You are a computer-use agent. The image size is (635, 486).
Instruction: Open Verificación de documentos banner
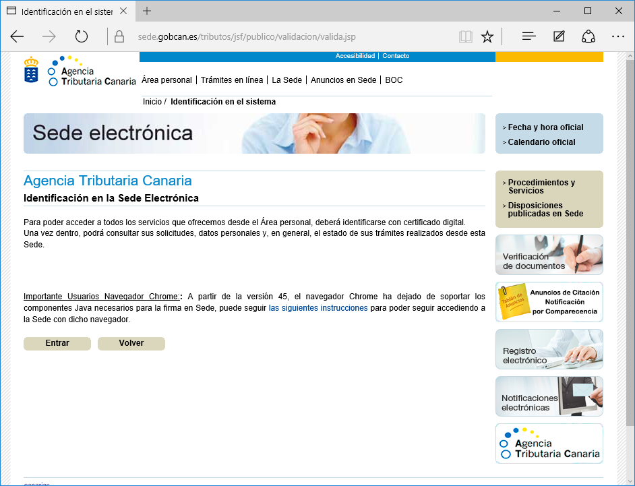[x=549, y=255]
